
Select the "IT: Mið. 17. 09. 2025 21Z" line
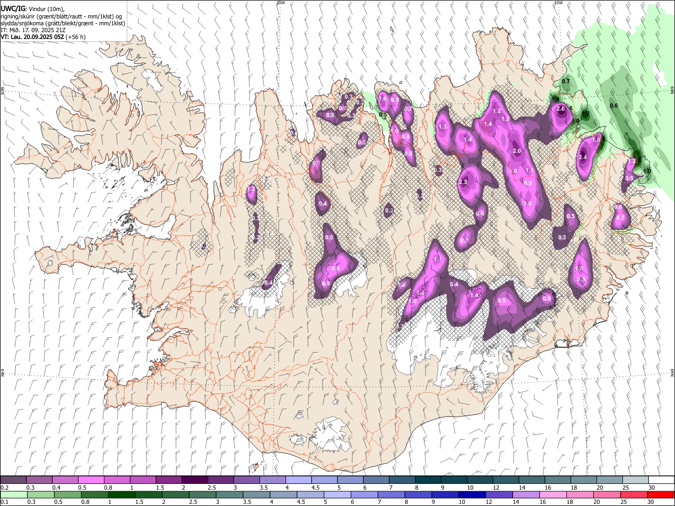point(33,30)
